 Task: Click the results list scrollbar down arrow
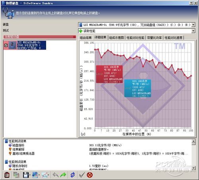(193, 168)
